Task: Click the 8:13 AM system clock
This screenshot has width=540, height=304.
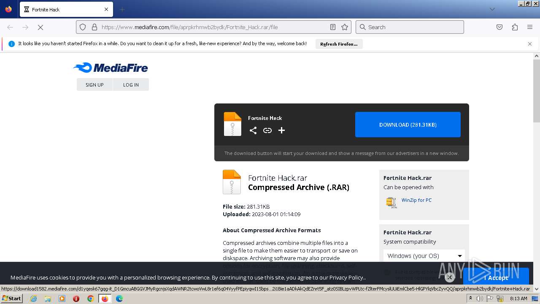Action: (x=518, y=299)
